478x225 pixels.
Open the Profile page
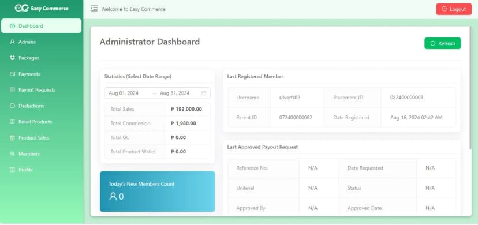point(41,170)
